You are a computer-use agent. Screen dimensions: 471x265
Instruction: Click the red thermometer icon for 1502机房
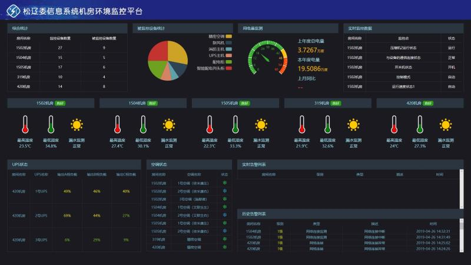tap(25, 124)
